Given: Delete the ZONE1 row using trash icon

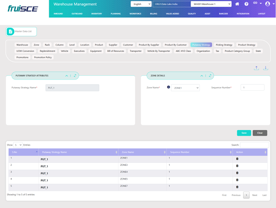Looking at the screenshot, I should 237,158.
